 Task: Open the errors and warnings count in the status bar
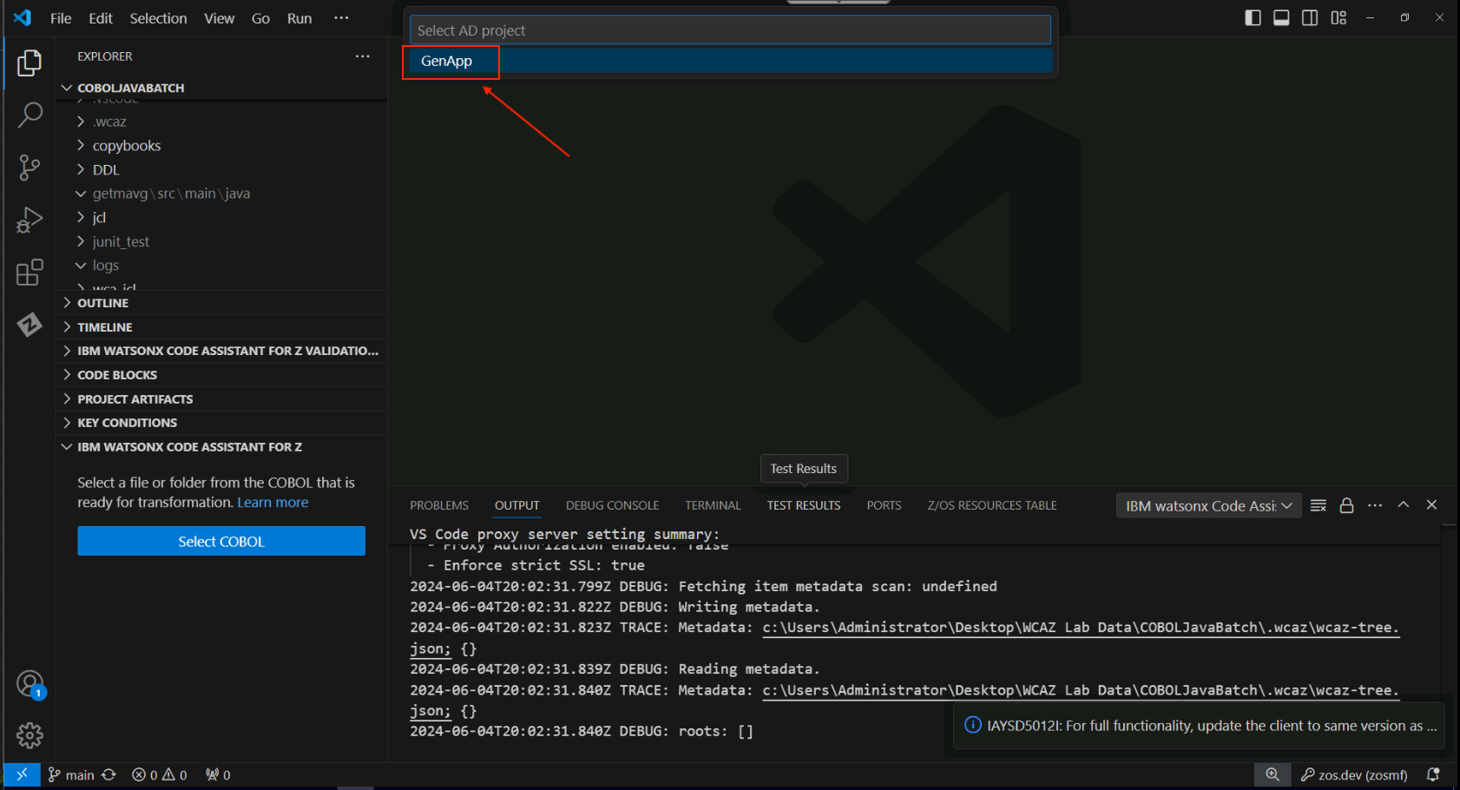pyautogui.click(x=160, y=774)
